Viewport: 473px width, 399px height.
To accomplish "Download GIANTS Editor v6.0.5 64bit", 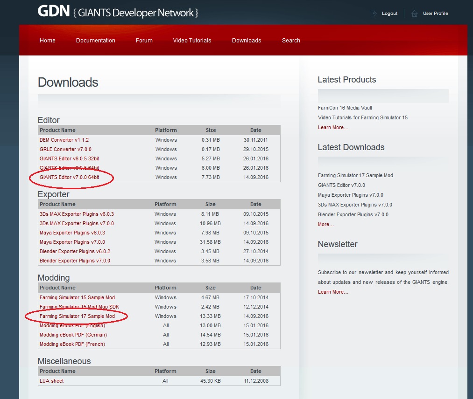I will click(70, 168).
